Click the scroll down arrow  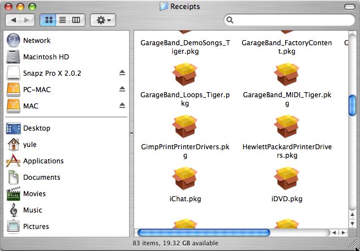tap(352, 223)
